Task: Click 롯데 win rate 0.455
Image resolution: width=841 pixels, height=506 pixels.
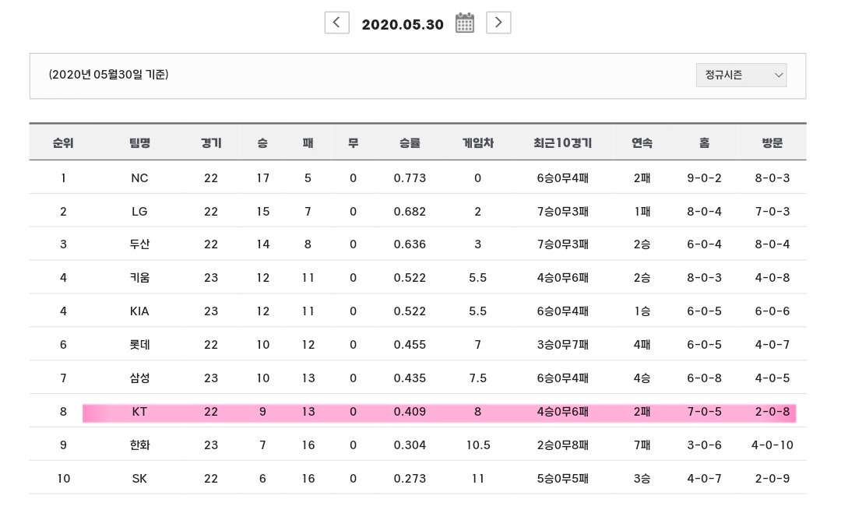Action: (410, 345)
